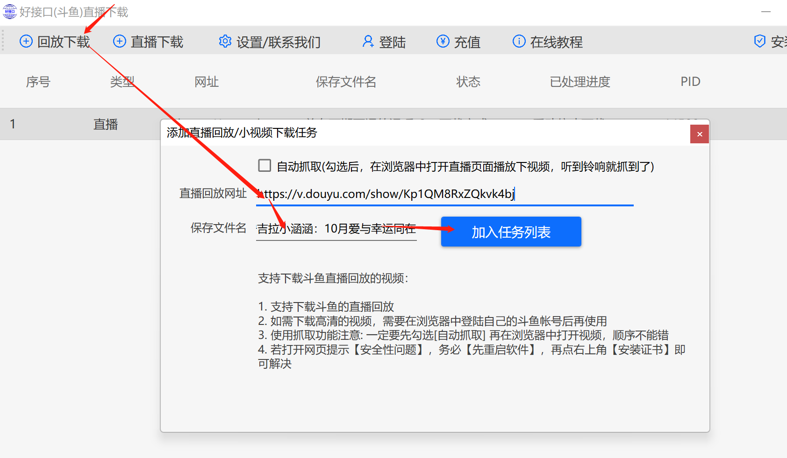This screenshot has height=458, width=787.
Task: Click the 状态 column header
Action: (x=468, y=82)
